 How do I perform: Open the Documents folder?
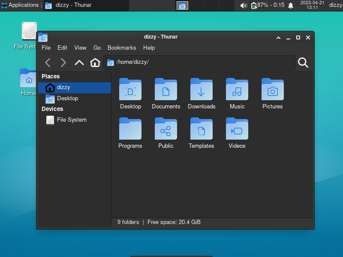[x=166, y=89]
